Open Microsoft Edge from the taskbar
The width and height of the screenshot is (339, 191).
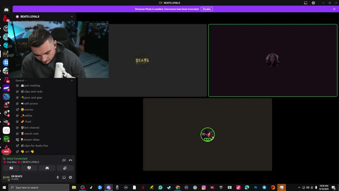(x=247, y=188)
